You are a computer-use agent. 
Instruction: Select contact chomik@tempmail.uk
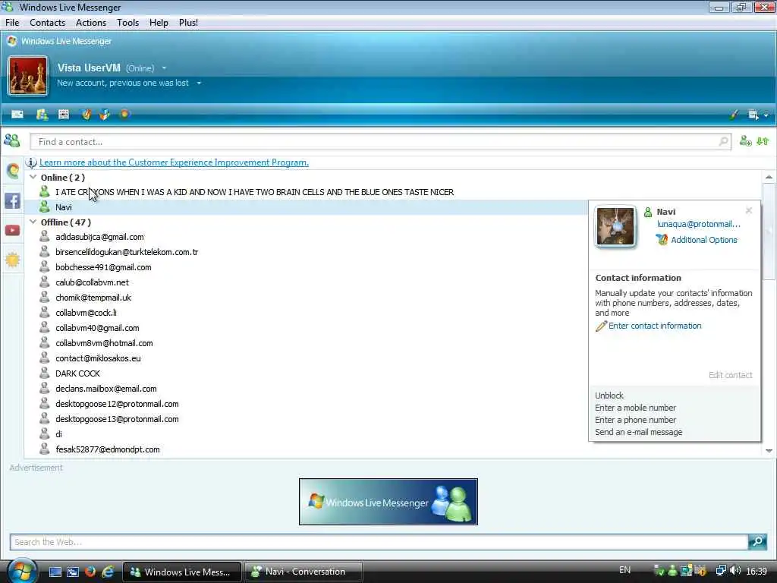pos(93,298)
